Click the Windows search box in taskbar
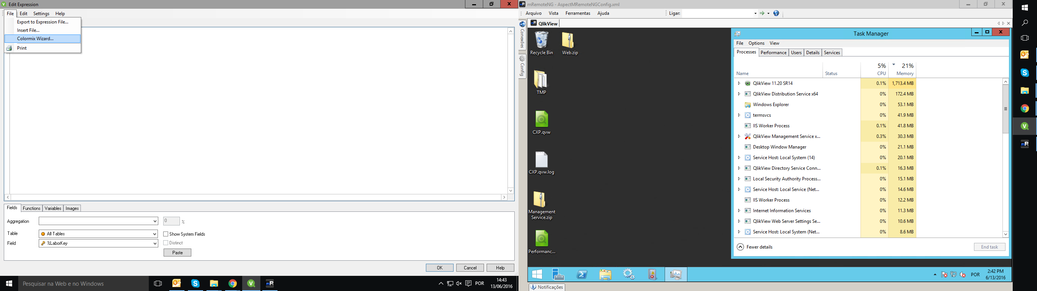This screenshot has width=1037, height=291. (83, 283)
